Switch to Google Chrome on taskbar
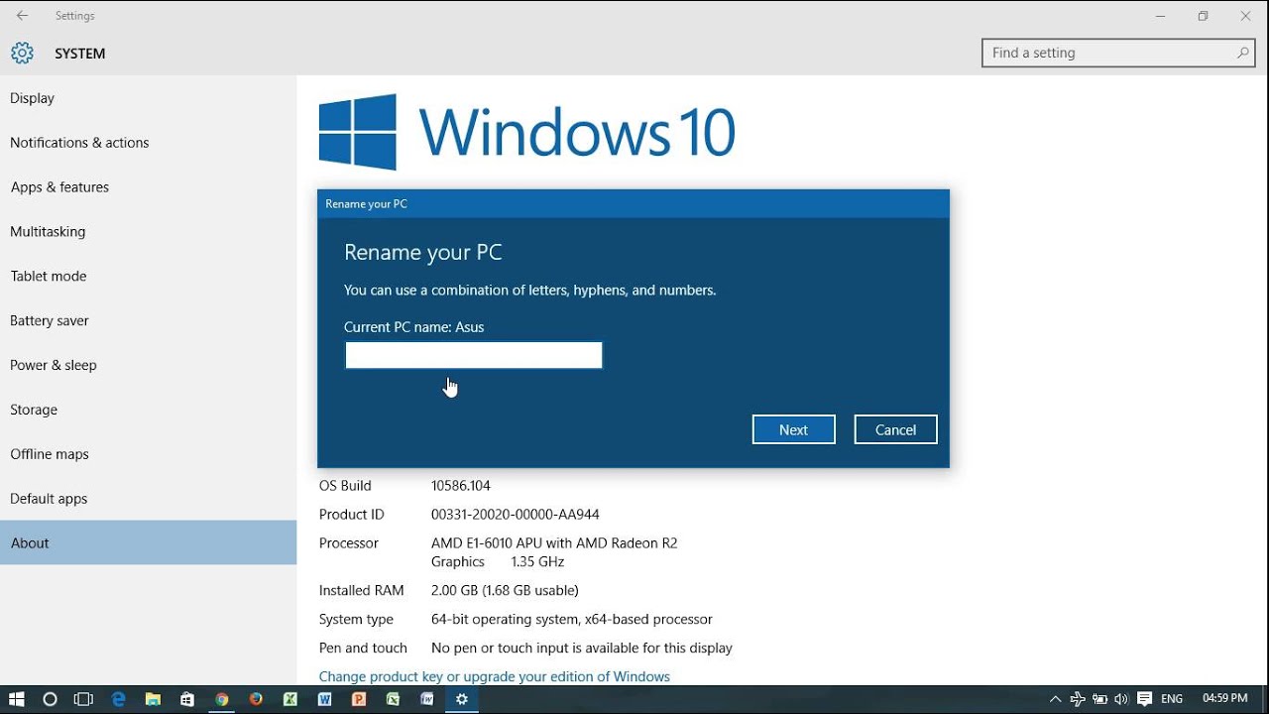1269x714 pixels. coord(221,699)
